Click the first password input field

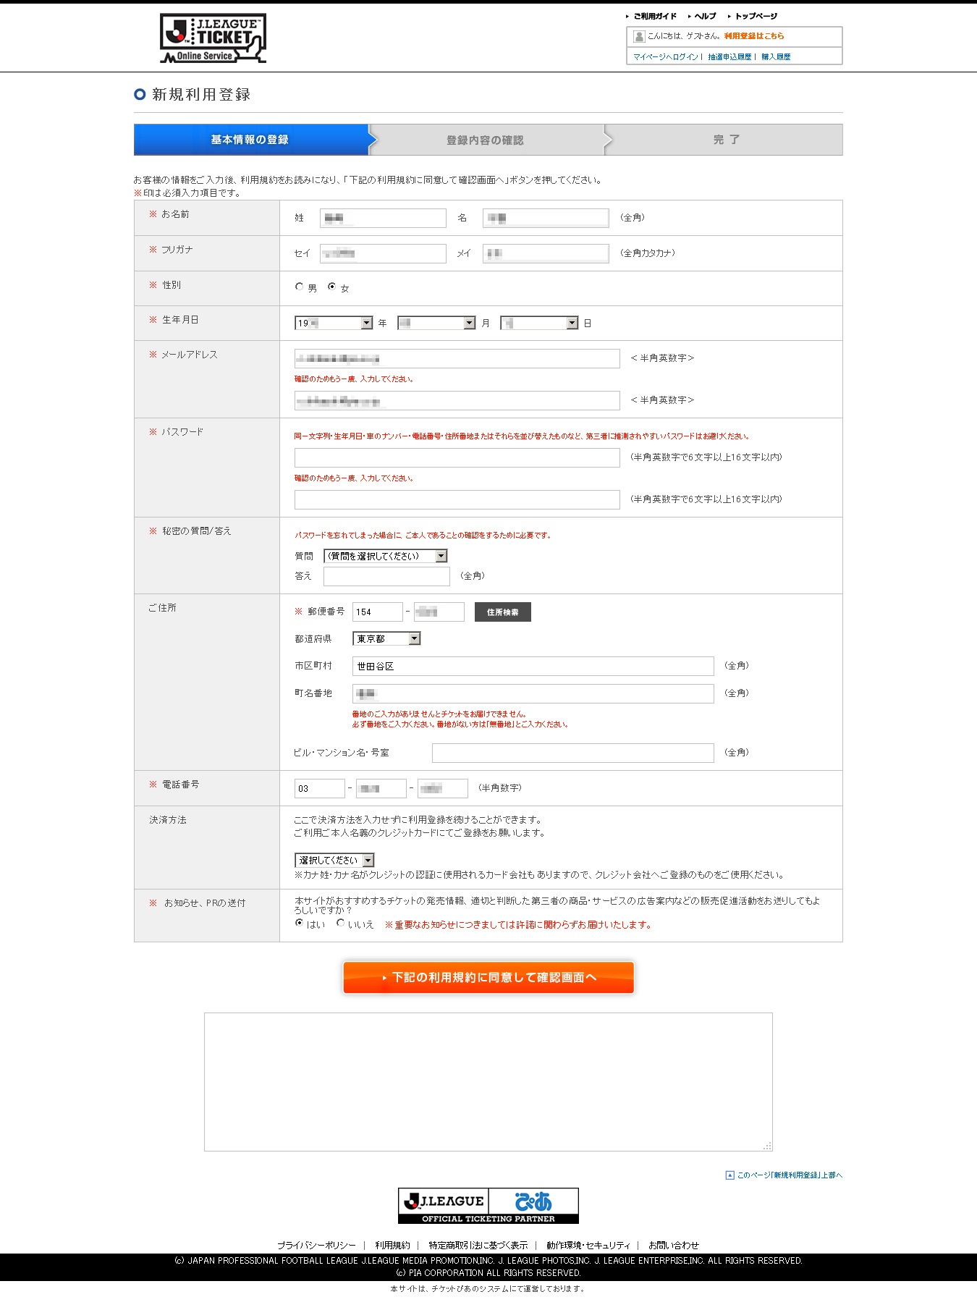pos(457,457)
